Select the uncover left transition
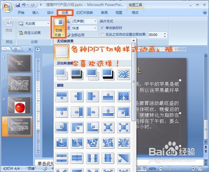This screenshot has width=209, height=172. pos(77,112)
